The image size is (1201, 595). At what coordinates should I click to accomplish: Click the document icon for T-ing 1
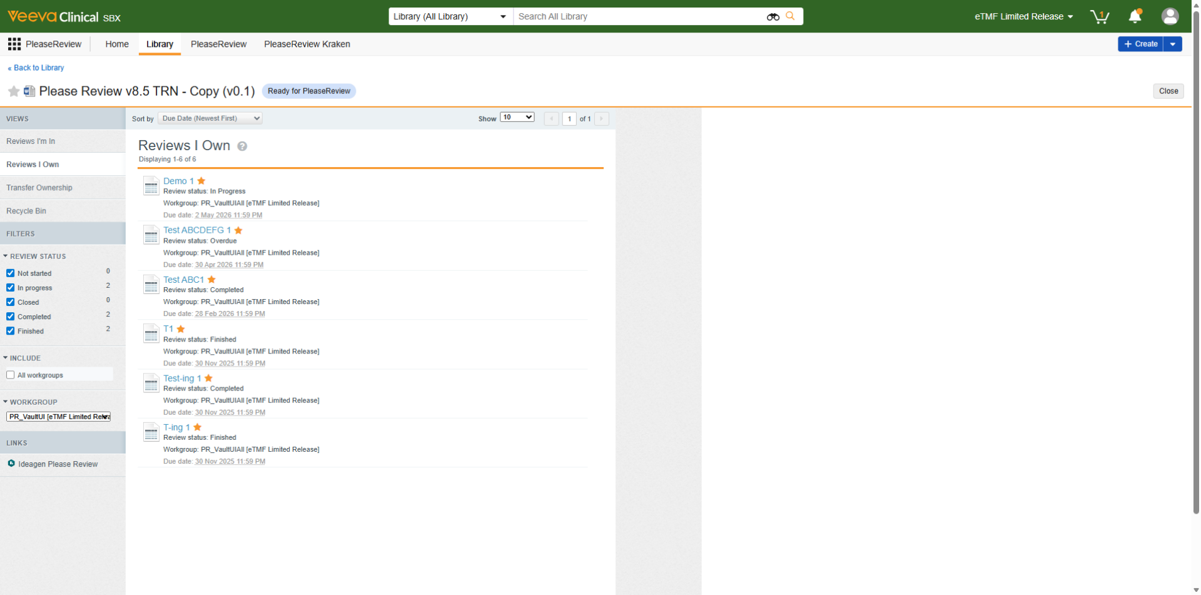click(151, 432)
